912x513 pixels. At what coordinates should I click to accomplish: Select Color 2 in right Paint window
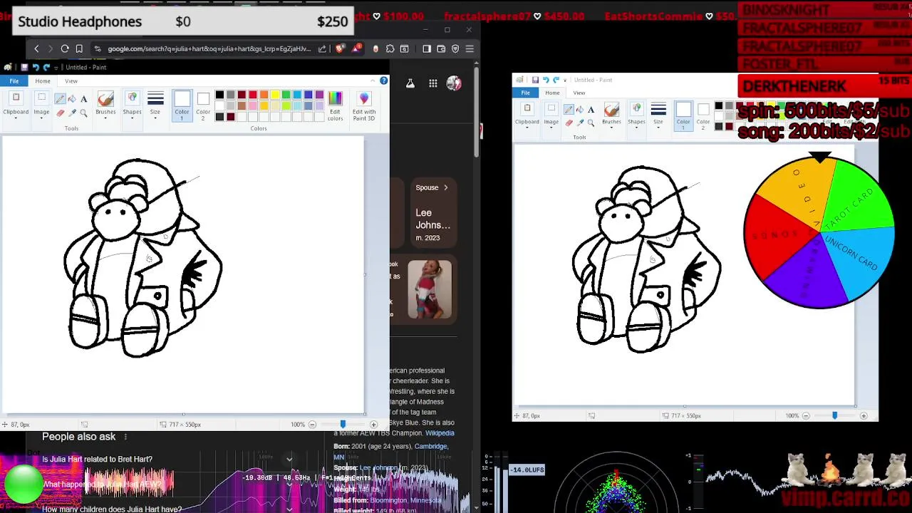pos(703,115)
